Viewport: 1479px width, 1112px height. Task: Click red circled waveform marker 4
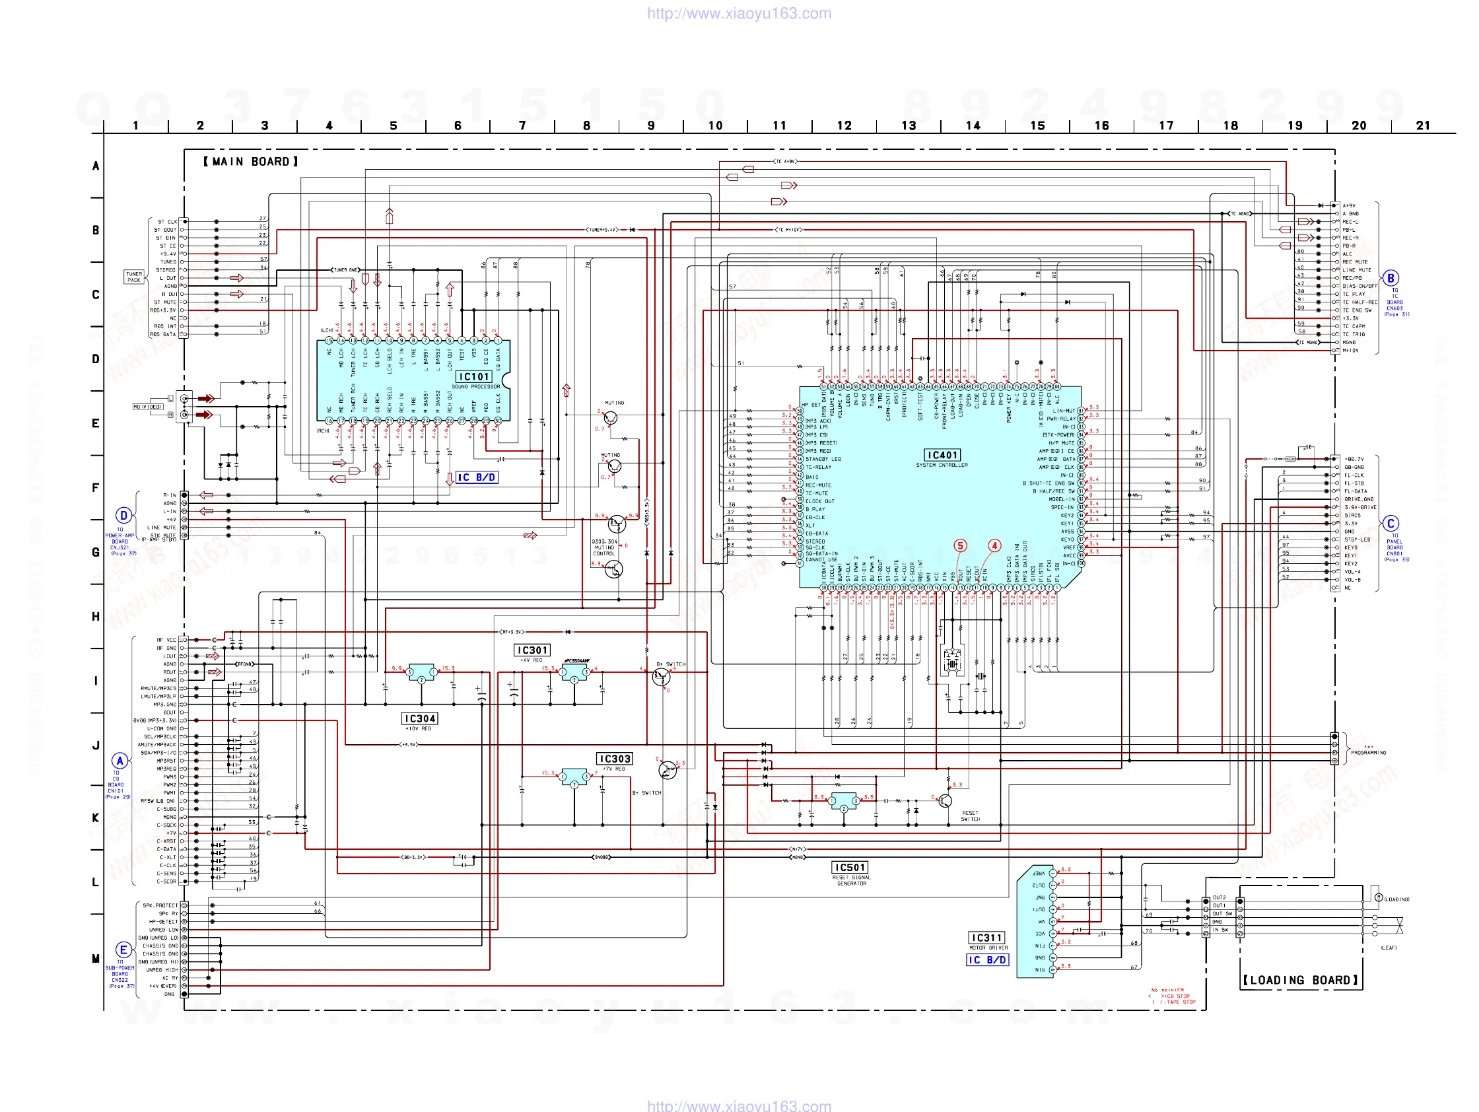pos(994,545)
